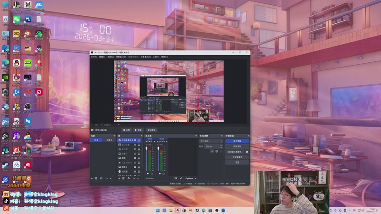Hide the 浏览器 browser source

[x=135, y=172]
